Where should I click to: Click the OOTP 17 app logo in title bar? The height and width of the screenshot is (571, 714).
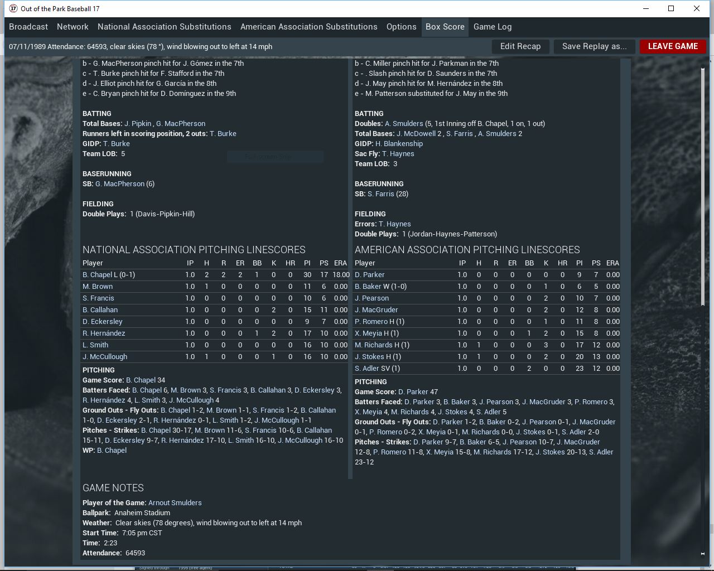[x=13, y=8]
